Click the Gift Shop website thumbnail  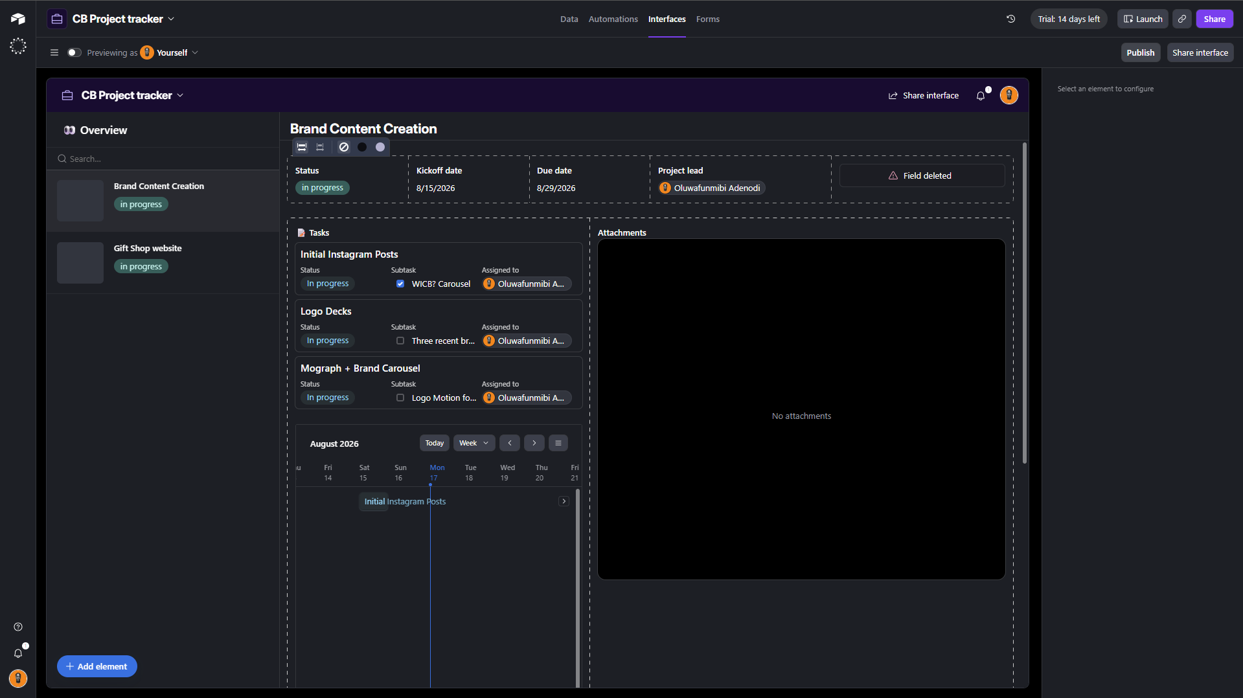[80, 263]
